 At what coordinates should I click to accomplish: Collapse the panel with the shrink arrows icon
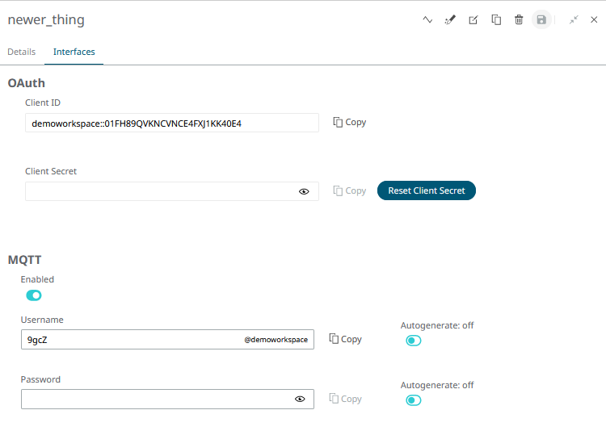[574, 19]
